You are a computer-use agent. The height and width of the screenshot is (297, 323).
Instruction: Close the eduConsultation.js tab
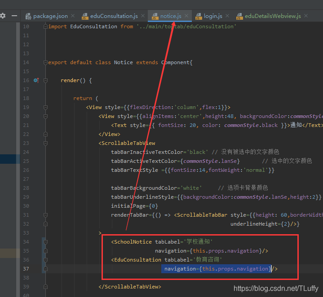point(143,16)
